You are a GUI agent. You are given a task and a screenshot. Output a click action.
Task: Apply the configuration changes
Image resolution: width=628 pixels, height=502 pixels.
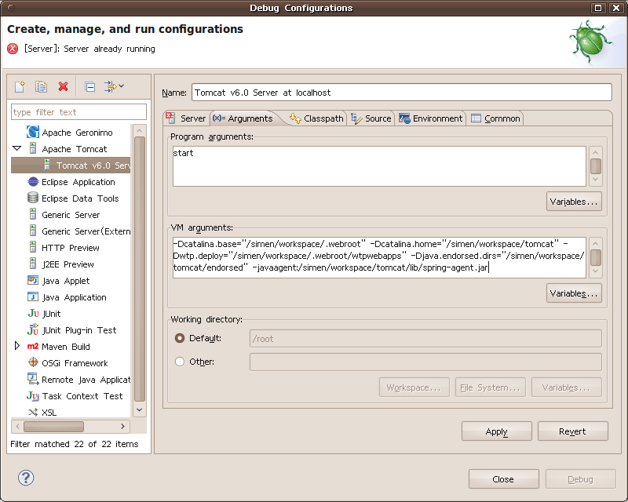point(496,431)
